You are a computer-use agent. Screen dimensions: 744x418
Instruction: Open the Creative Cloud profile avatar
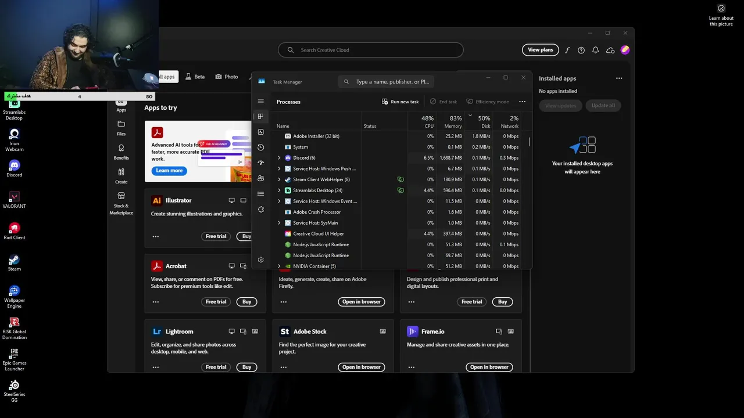625,50
